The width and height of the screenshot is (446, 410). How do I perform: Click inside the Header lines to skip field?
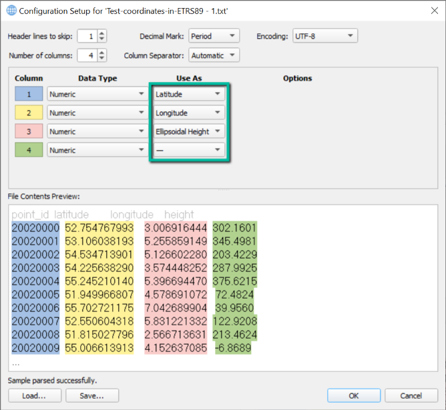coord(87,36)
